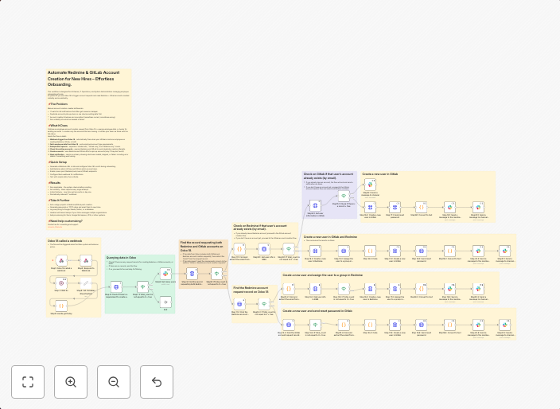
Task: Click 'Create a new user in Gitlab and Redmine' title
Action: click(330, 237)
